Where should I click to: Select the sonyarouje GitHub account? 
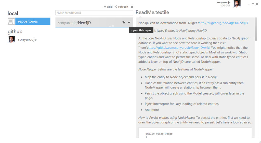click(27, 39)
